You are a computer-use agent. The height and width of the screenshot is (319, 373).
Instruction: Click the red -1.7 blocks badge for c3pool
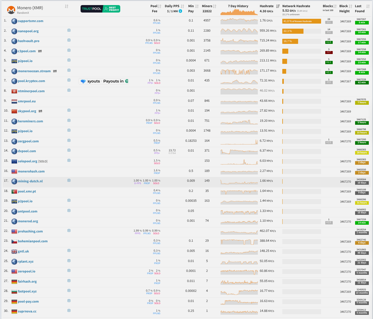[329, 52]
